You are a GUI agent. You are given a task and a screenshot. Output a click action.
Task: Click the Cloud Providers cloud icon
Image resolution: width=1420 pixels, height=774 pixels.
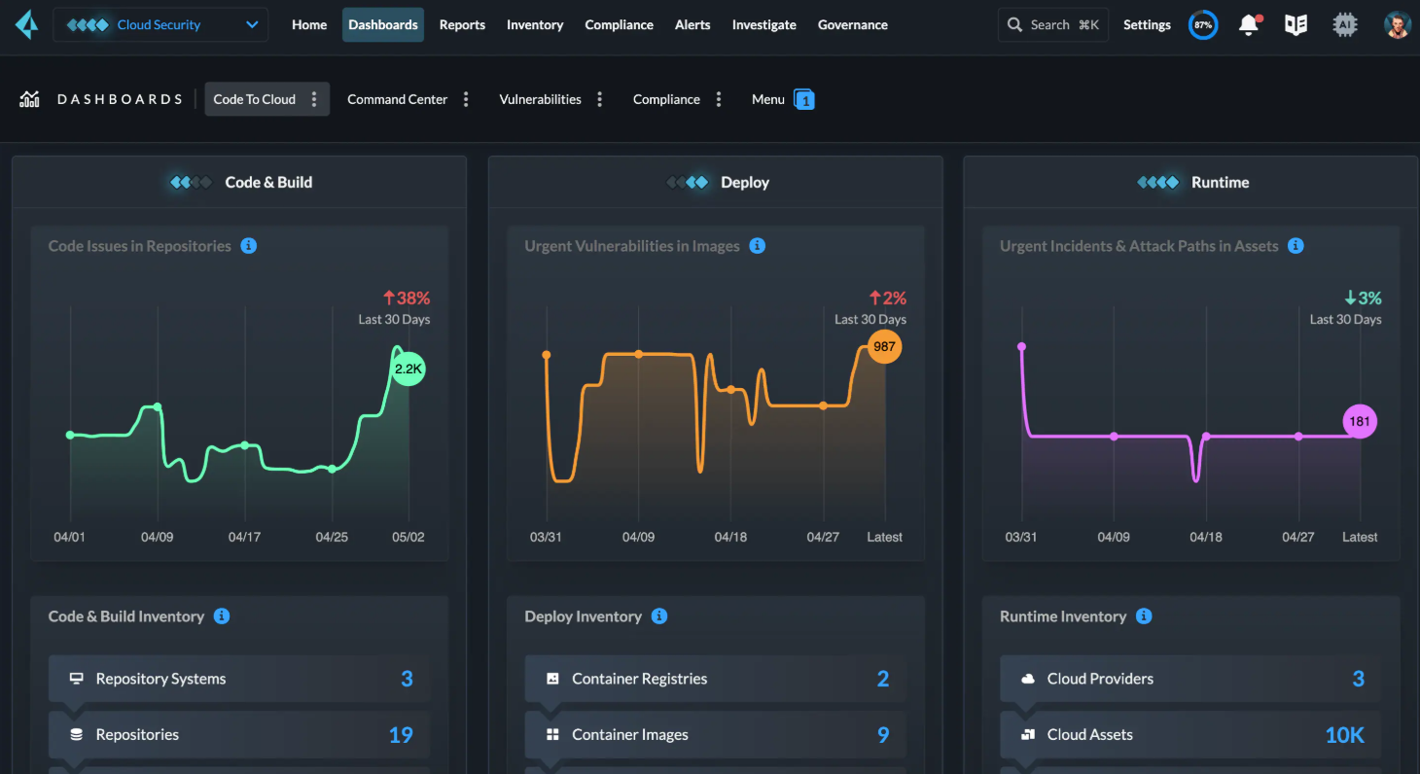1029,678
